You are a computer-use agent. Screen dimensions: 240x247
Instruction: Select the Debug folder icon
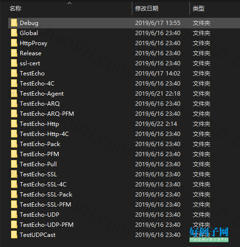click(14, 23)
